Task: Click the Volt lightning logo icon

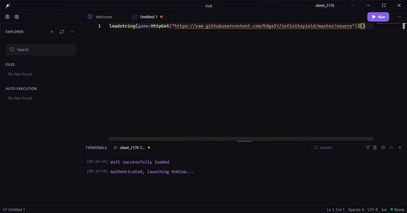Action: pos(8,6)
